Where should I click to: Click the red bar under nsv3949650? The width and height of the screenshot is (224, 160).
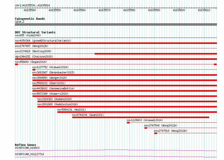(125, 80)
